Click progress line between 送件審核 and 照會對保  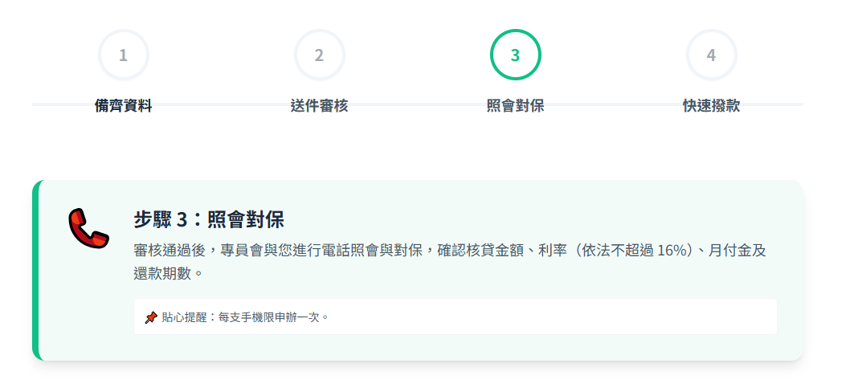[417, 104]
